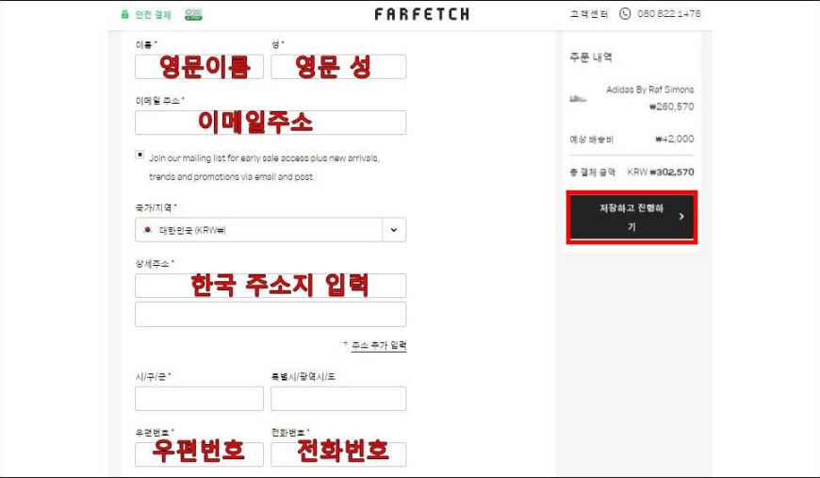Click the 주문 내역 order summary heading
Screen dimensions: 820x478
[x=591, y=57]
